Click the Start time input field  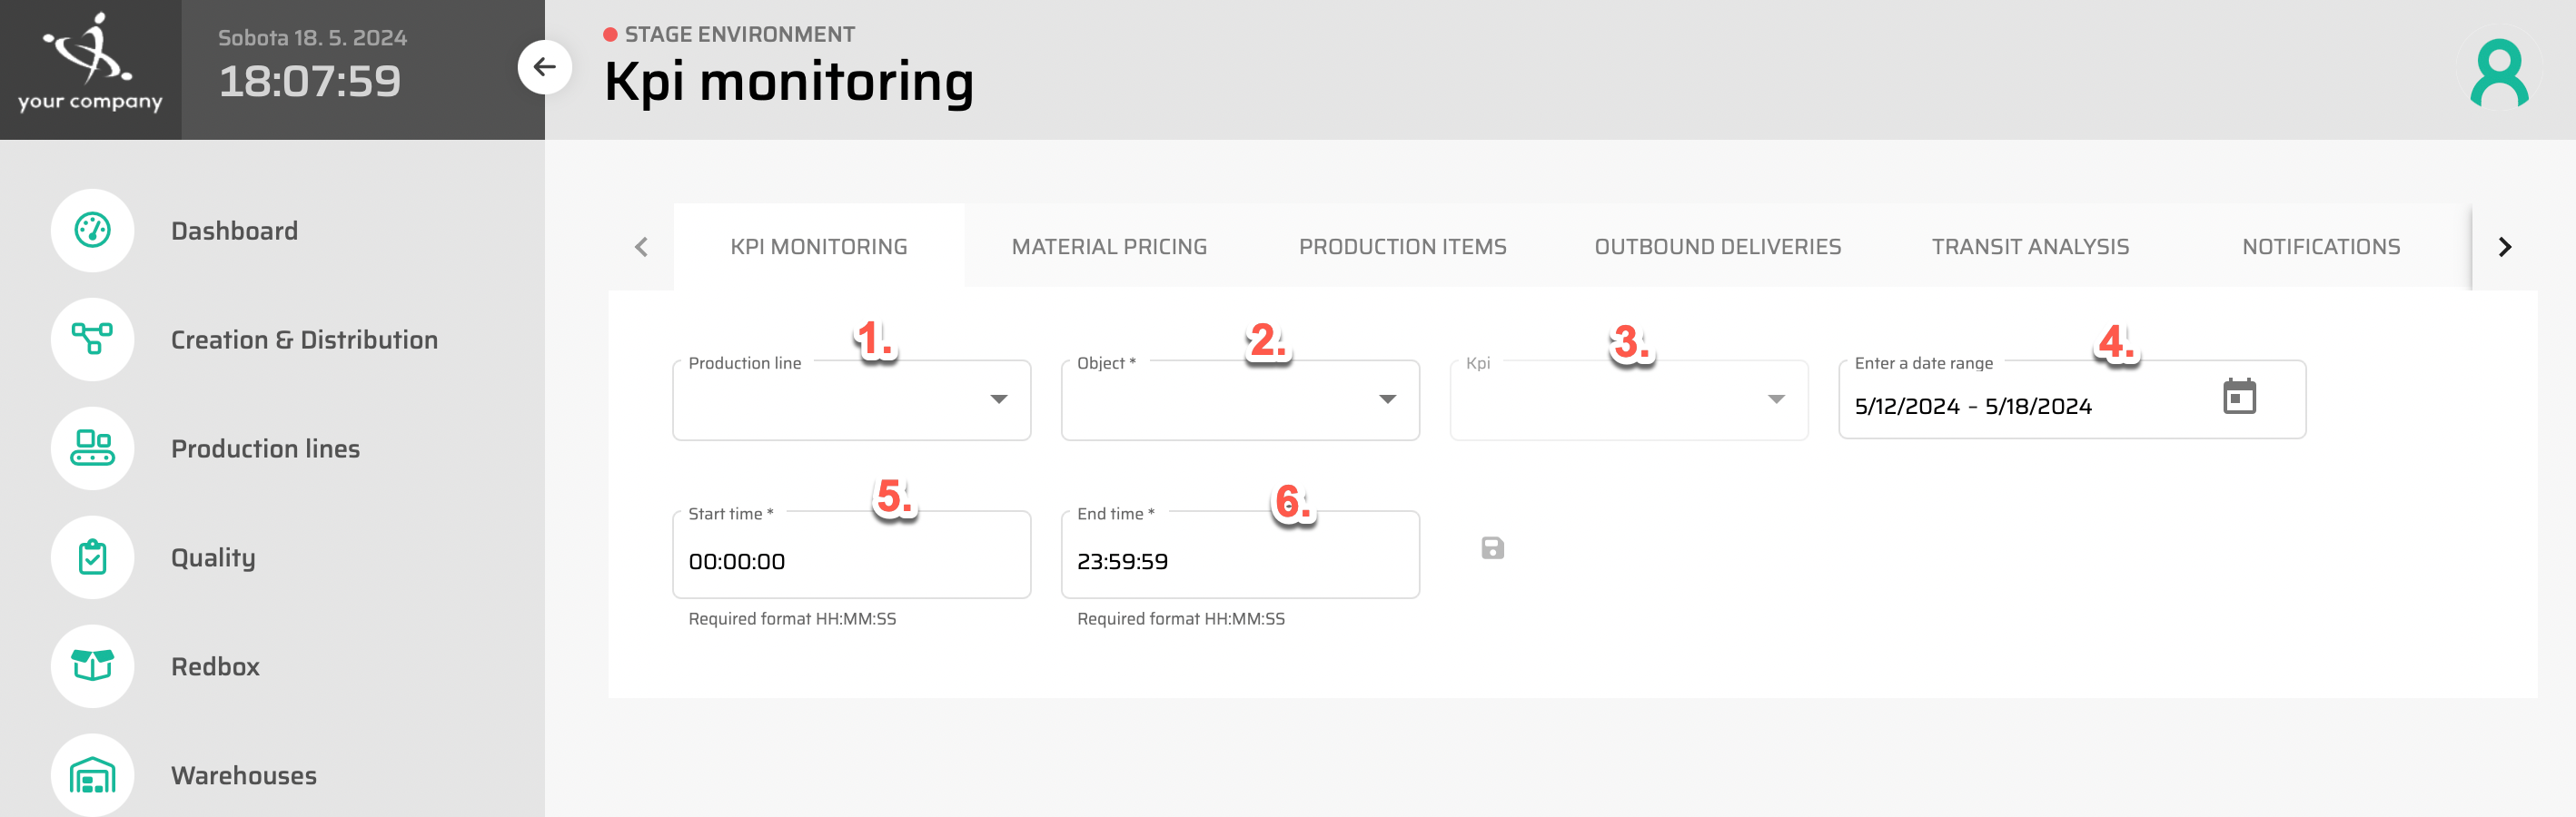851,561
